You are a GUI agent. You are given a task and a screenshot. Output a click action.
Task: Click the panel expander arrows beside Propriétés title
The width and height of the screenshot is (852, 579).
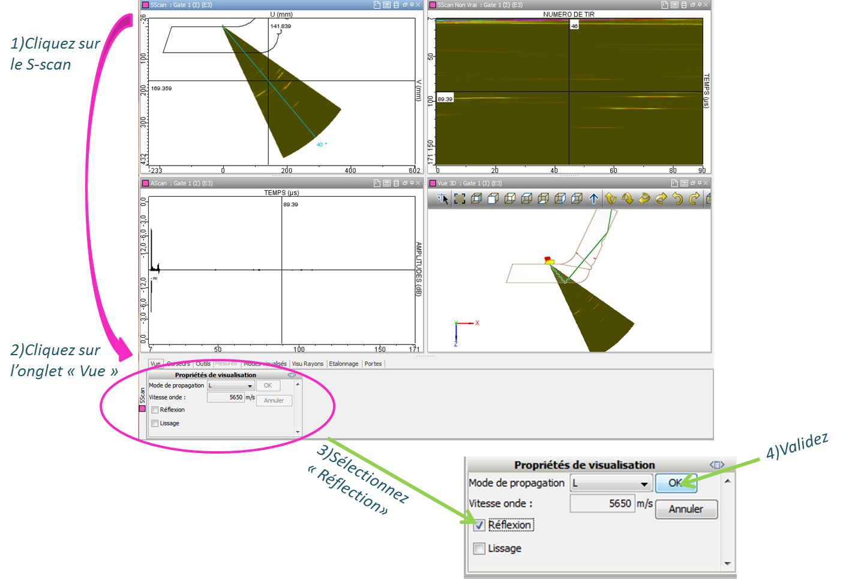click(x=717, y=465)
